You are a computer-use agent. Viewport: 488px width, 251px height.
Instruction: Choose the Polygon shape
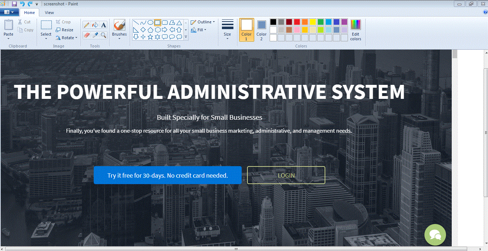tap(172, 23)
